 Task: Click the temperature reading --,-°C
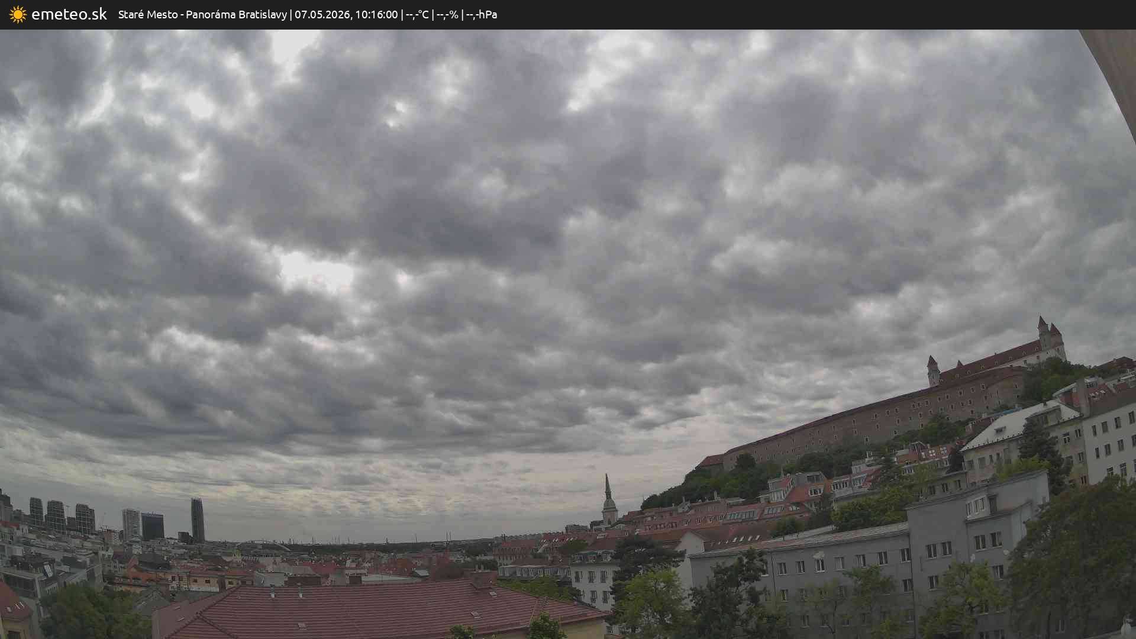coord(417,15)
